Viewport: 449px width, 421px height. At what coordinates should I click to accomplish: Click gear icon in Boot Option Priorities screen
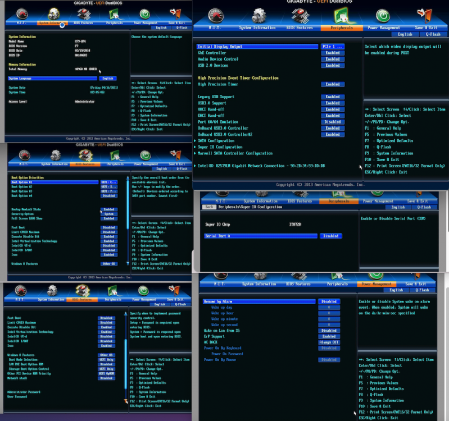(x=56, y=155)
